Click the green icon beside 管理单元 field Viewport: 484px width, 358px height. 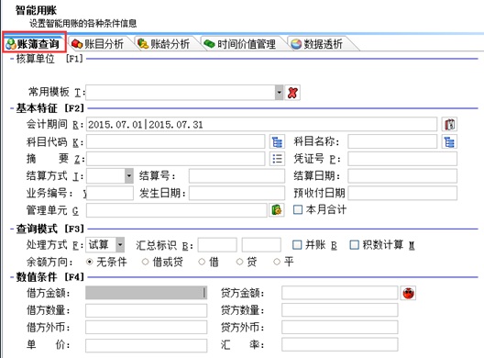click(277, 210)
